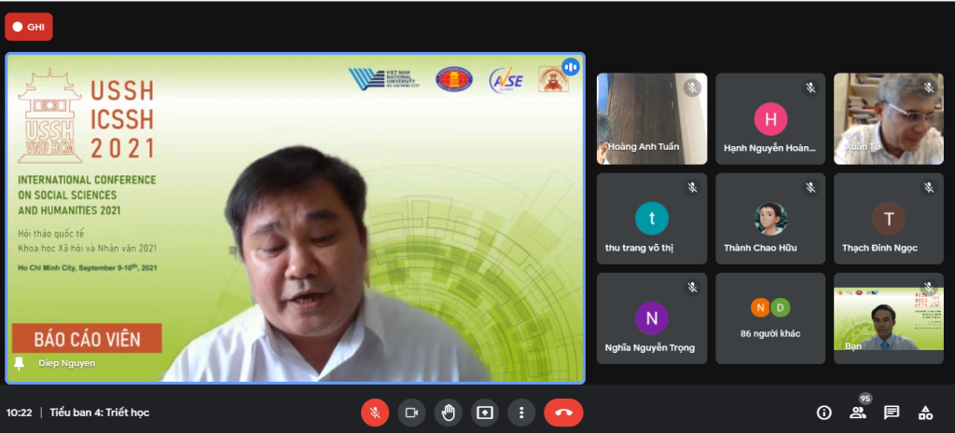Click the muted mic icon on Hoàng Anh Tuấn
Viewport: 955px width, 433px height.
pos(692,88)
